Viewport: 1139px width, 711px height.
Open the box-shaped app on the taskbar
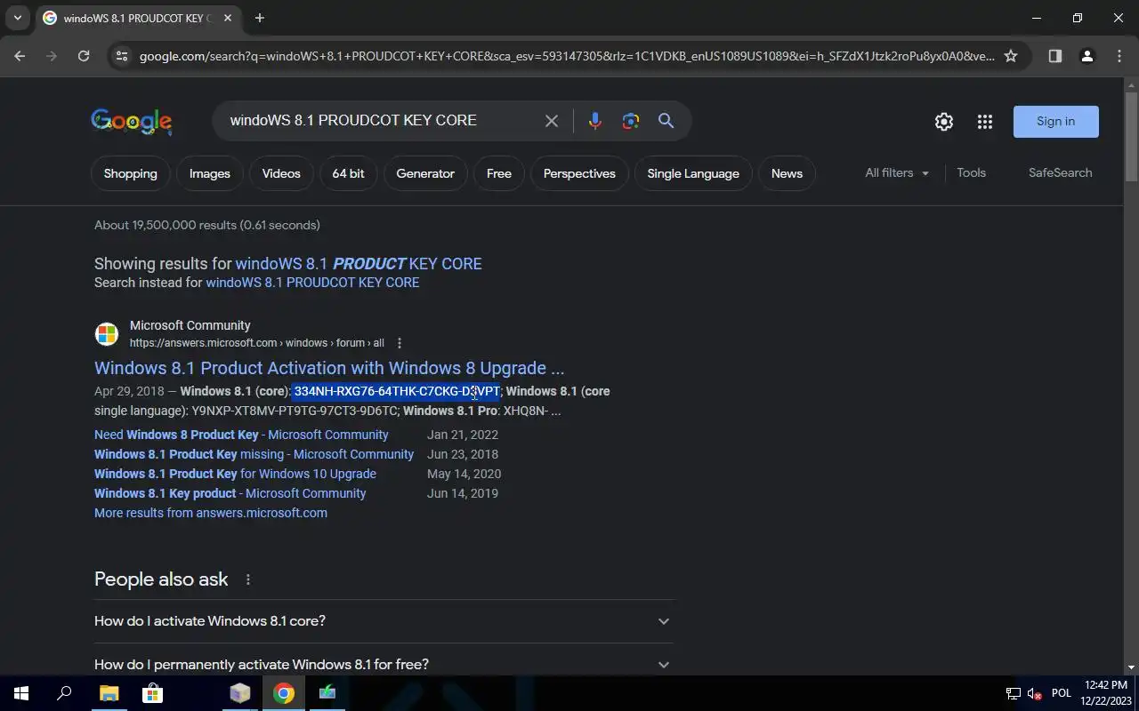click(240, 693)
